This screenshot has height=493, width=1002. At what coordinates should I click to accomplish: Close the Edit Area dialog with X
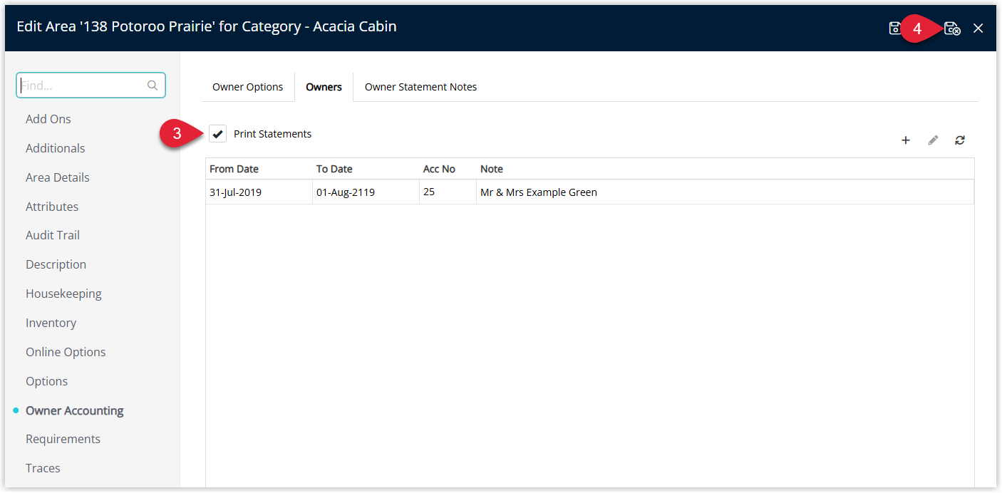click(978, 28)
